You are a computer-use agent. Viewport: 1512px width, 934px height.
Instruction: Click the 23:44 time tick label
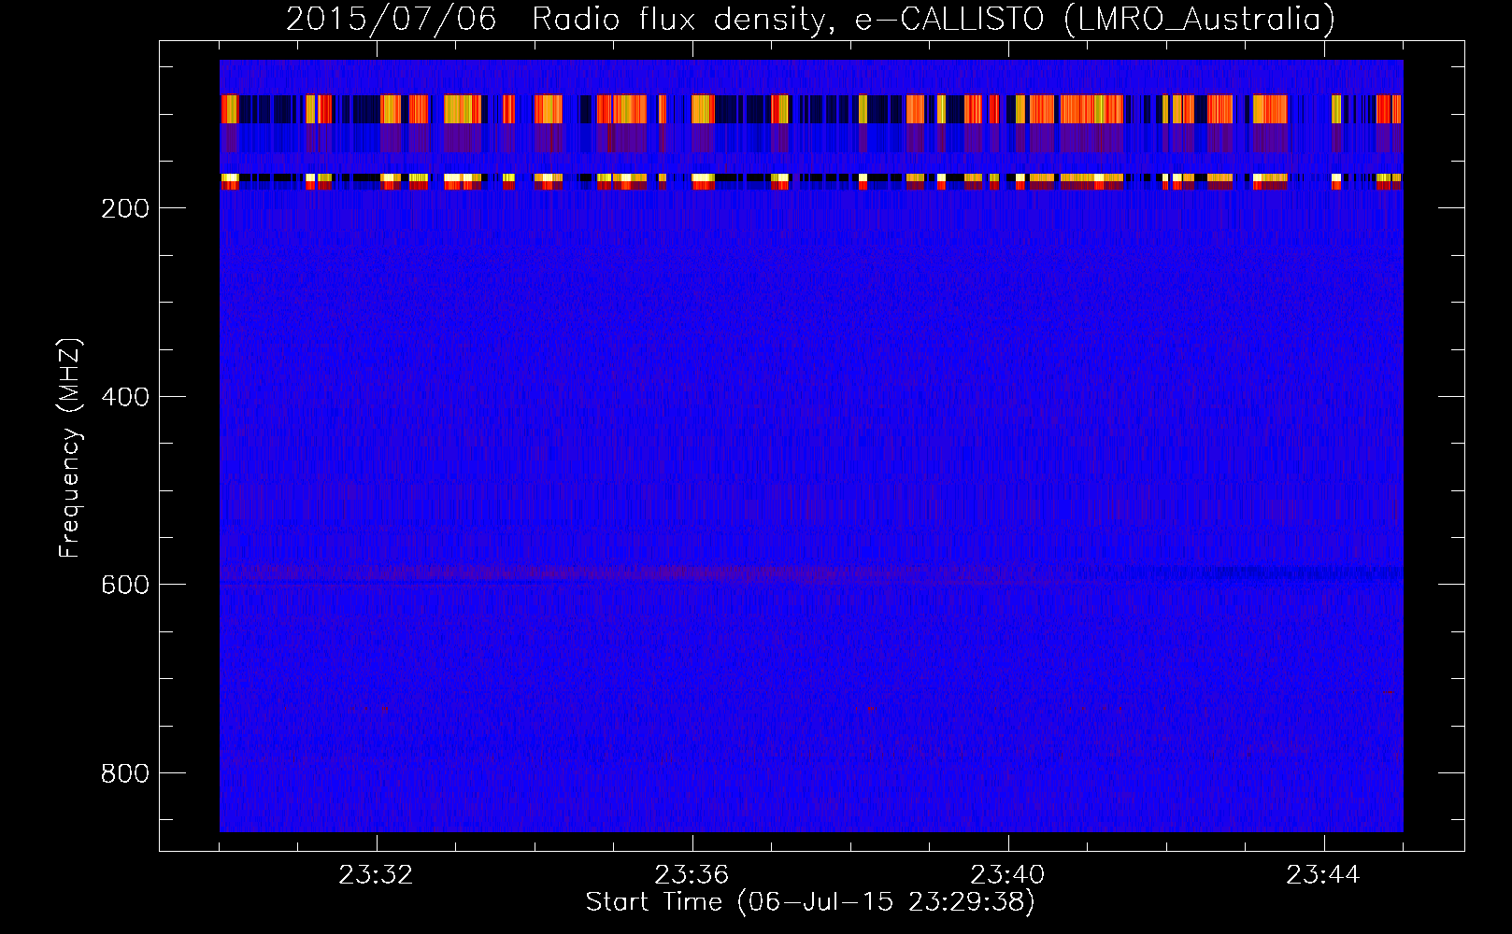click(x=1323, y=875)
